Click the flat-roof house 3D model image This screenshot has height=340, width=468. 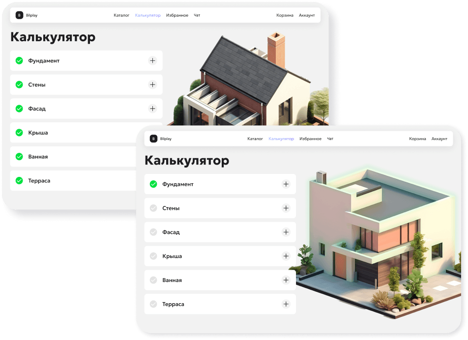tap(379, 241)
